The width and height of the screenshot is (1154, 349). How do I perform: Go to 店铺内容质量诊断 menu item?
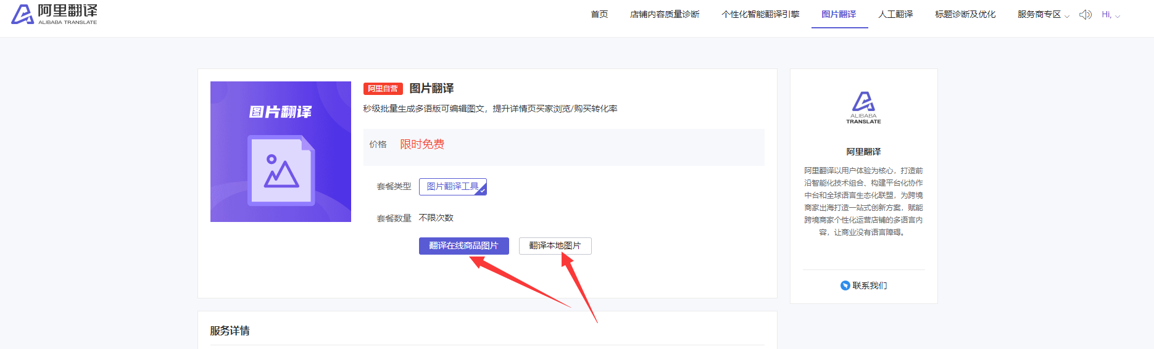point(665,14)
